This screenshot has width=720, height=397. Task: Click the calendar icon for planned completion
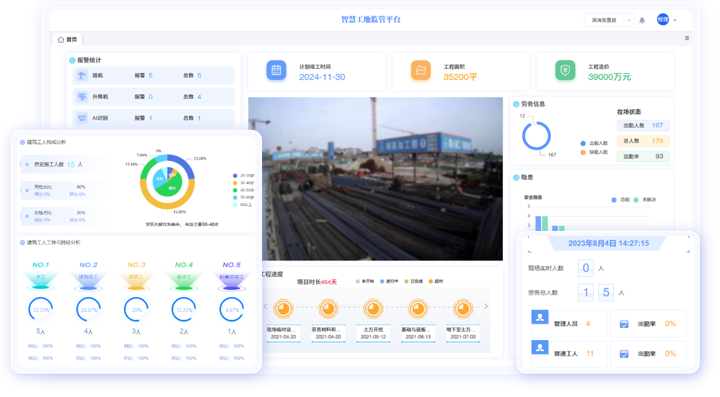click(x=276, y=70)
